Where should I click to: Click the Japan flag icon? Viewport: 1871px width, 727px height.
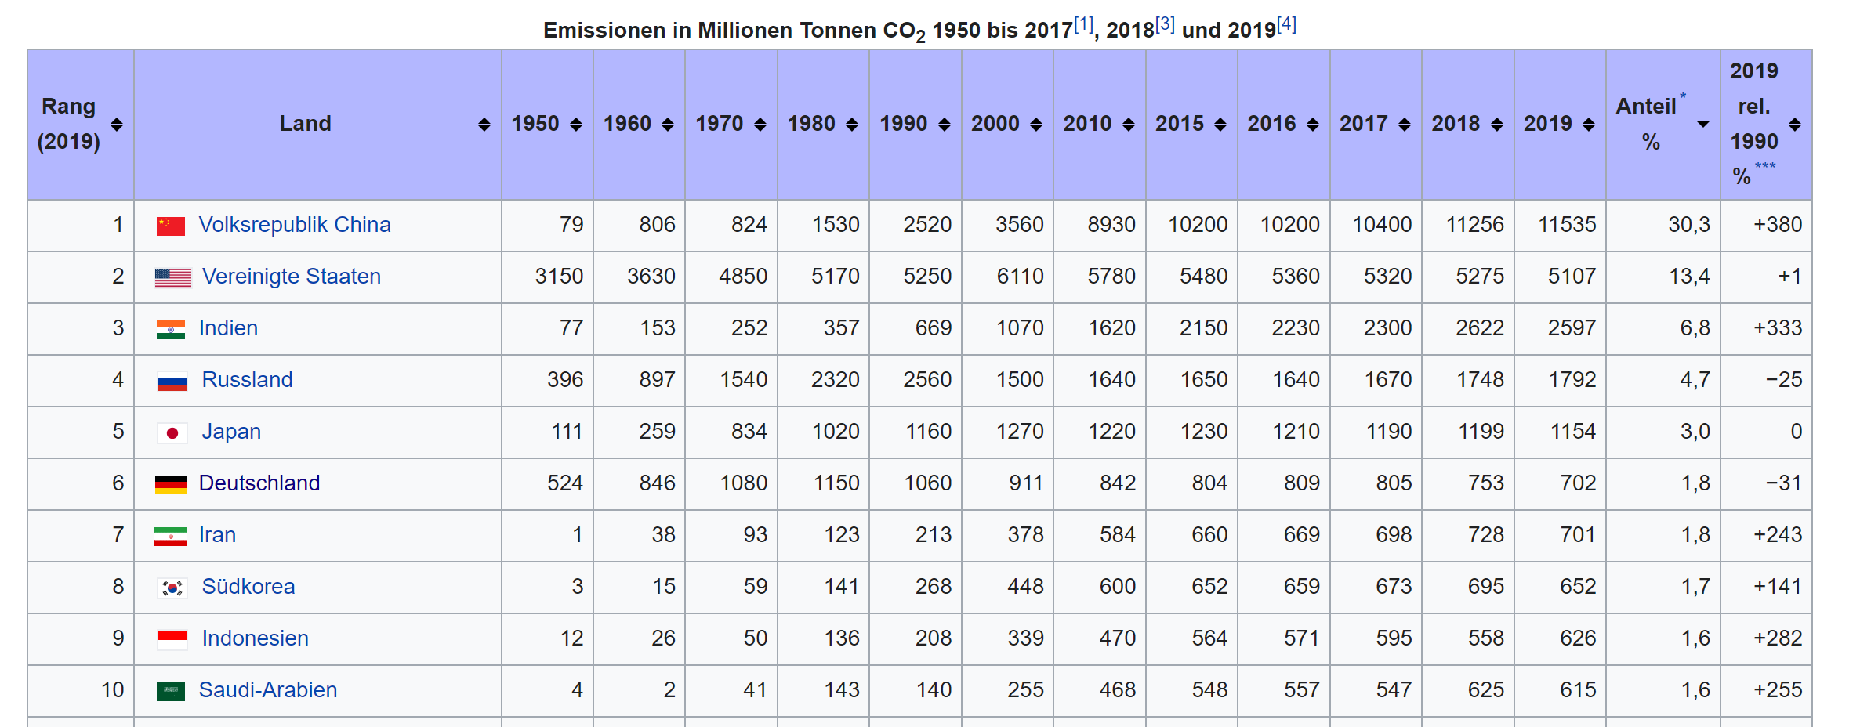point(172,433)
